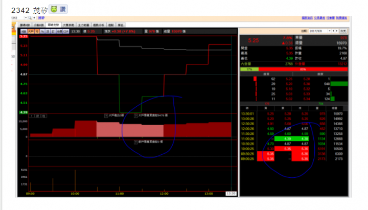Open the 交易屬性 link
The image size is (368, 210).
pyautogui.click(x=319, y=18)
